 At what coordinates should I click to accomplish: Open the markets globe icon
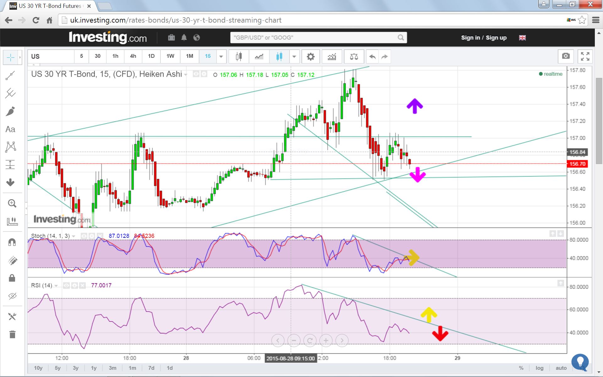click(x=197, y=38)
